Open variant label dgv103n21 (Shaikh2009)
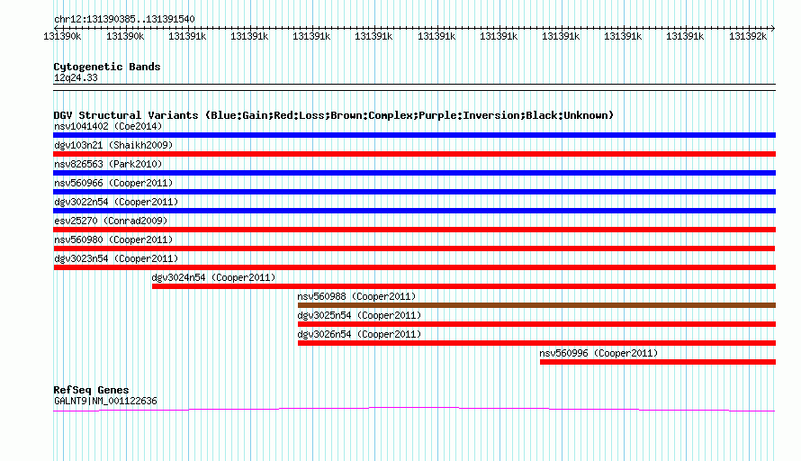The height and width of the screenshot is (461, 801). pos(113,145)
